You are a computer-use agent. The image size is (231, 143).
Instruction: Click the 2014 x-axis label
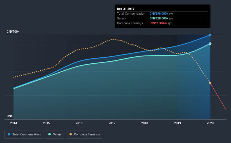(x=14, y=123)
